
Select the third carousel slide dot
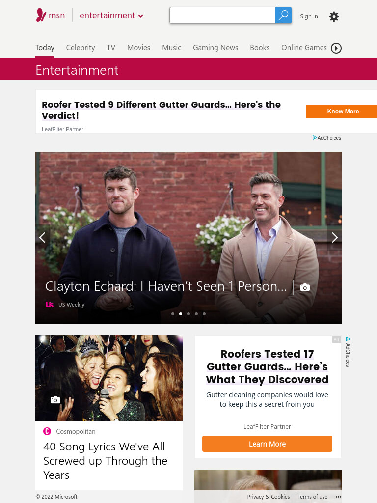click(x=188, y=314)
